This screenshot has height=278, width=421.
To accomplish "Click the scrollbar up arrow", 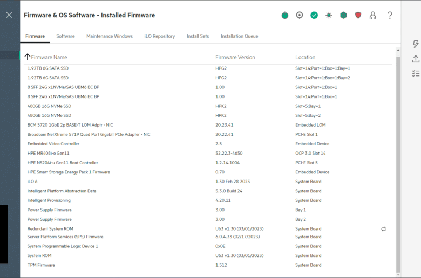I will coord(398,50).
